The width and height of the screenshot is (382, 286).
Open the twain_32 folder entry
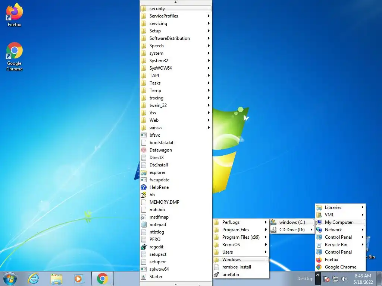tap(176, 105)
